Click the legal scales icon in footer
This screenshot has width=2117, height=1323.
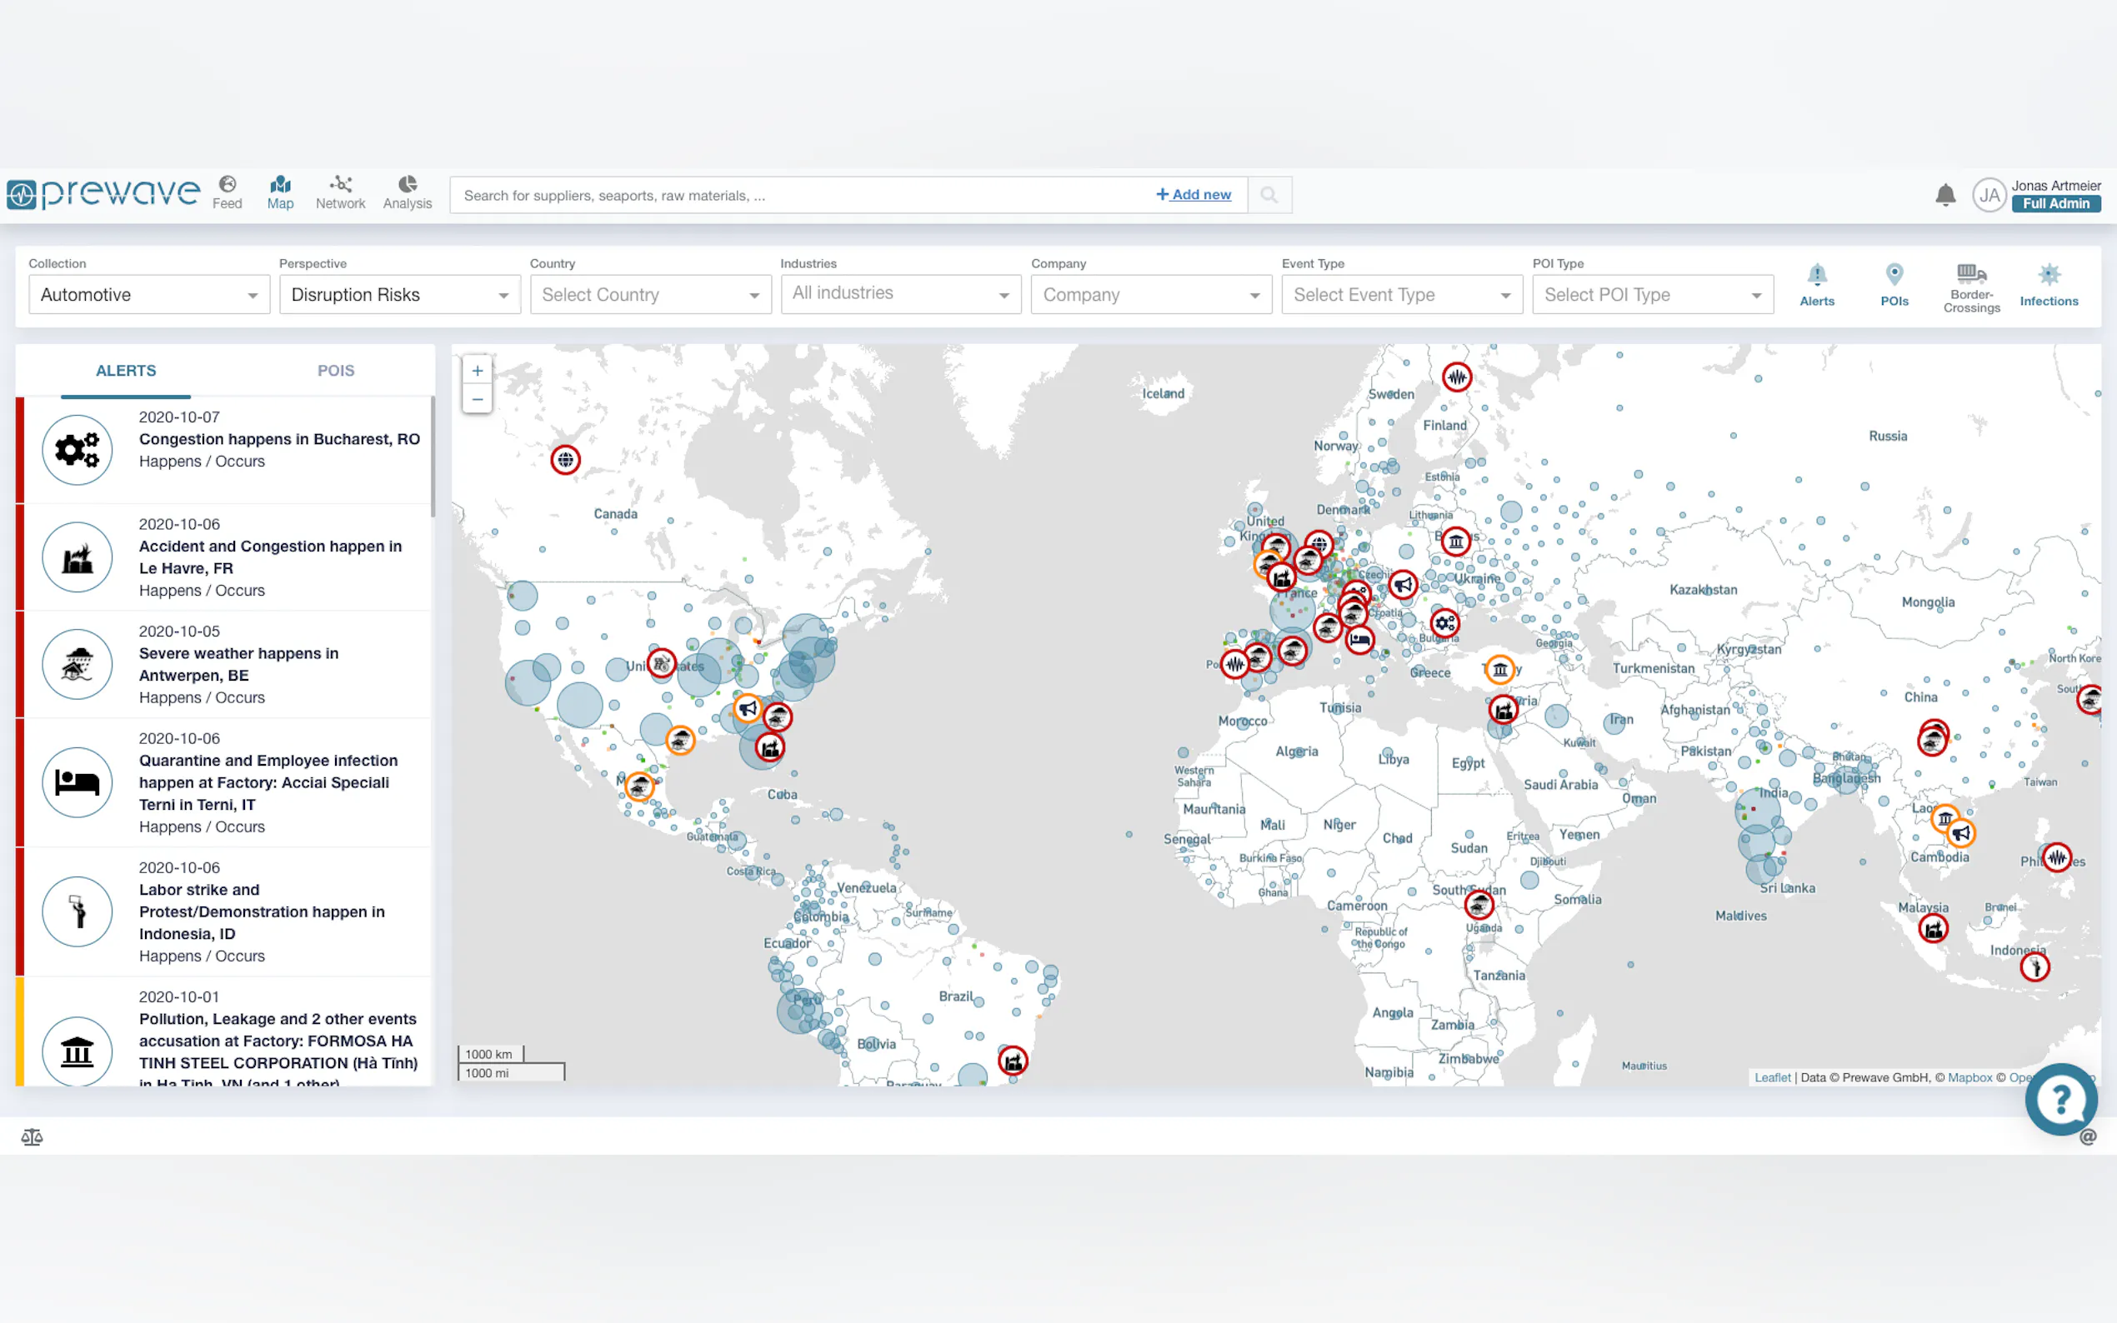[x=32, y=1136]
